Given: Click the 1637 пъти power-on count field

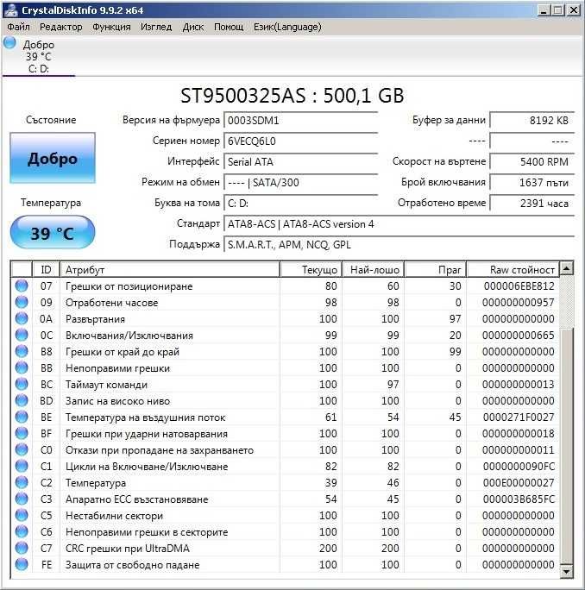Looking at the screenshot, I should pyautogui.click(x=532, y=183).
